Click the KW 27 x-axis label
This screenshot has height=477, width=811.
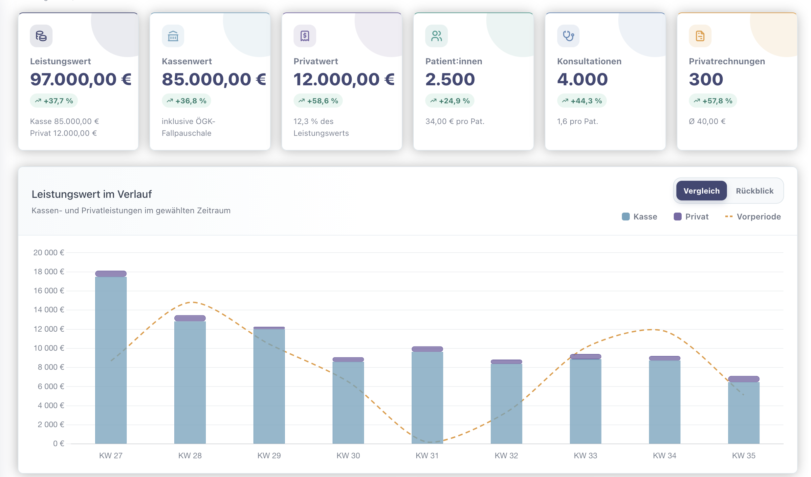click(111, 456)
